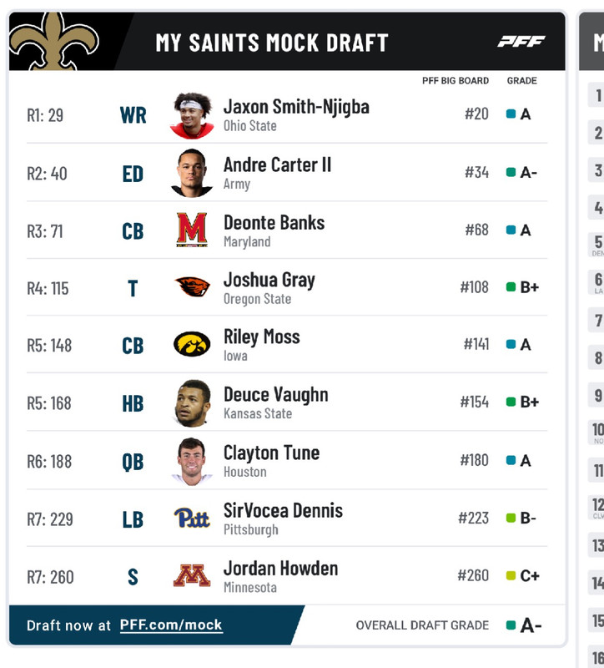
Task: Select the Maryland team logo
Action: [x=192, y=230]
